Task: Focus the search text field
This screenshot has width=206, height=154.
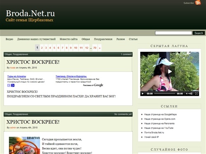Action: (173, 33)
